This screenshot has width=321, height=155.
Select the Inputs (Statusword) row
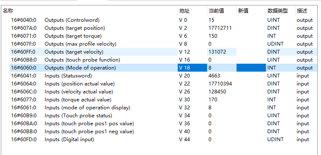coord(163,76)
